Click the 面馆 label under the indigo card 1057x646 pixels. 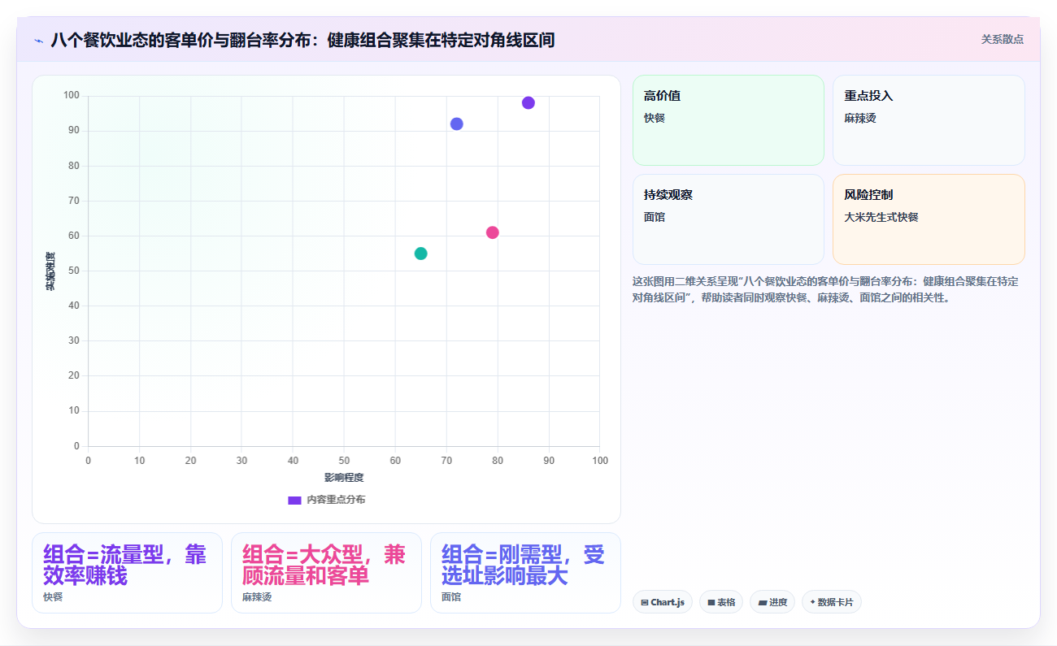tap(451, 597)
